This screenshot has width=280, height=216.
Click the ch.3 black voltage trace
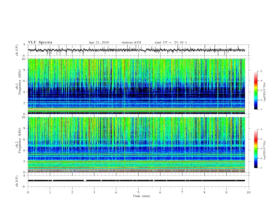point(136,181)
